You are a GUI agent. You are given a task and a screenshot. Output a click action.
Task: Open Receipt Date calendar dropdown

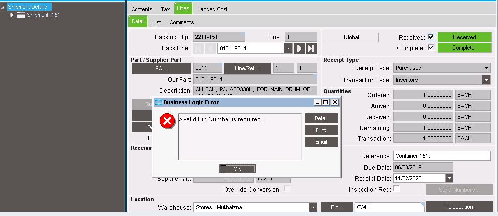coord(449,178)
